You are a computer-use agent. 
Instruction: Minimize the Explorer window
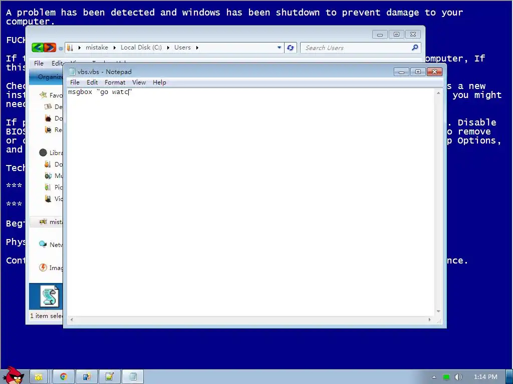tap(380, 34)
